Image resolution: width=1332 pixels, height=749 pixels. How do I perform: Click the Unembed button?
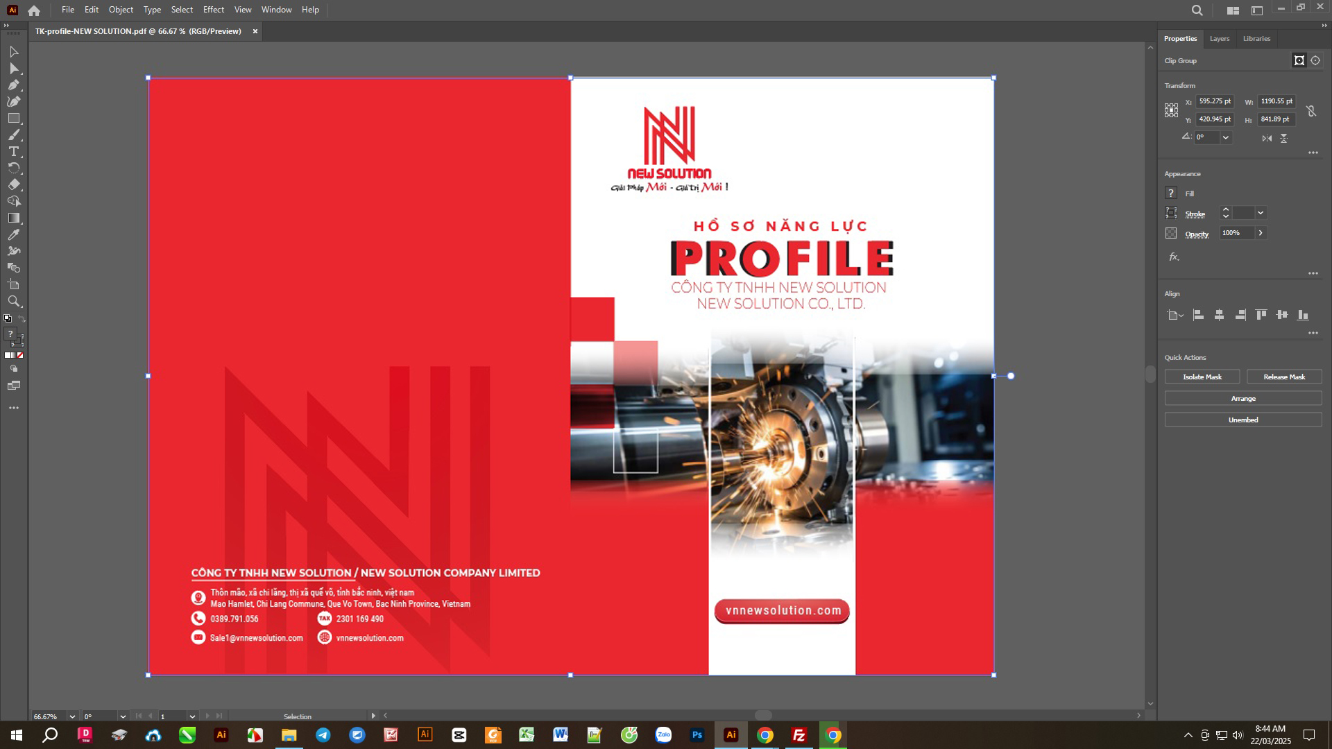(1243, 420)
